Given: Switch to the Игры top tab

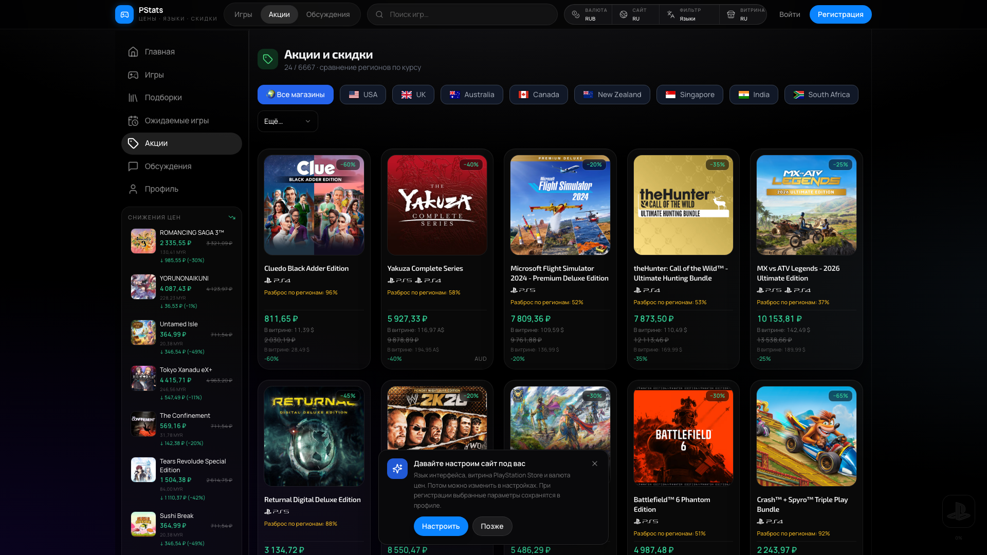Looking at the screenshot, I should click(x=243, y=14).
